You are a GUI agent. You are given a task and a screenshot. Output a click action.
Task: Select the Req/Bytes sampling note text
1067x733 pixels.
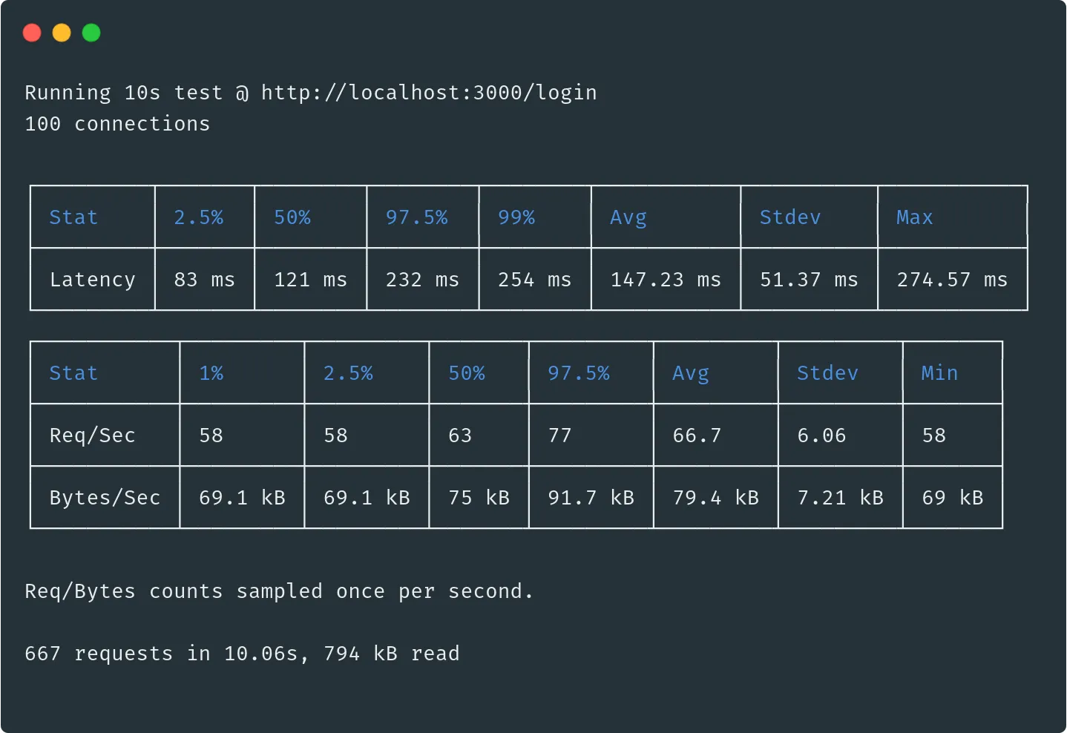[278, 591]
